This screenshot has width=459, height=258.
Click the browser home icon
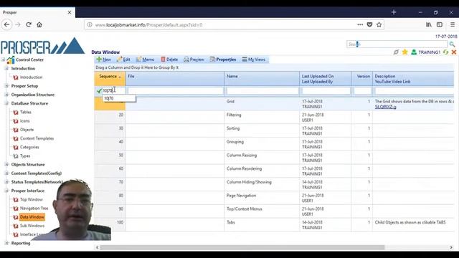[39, 24]
